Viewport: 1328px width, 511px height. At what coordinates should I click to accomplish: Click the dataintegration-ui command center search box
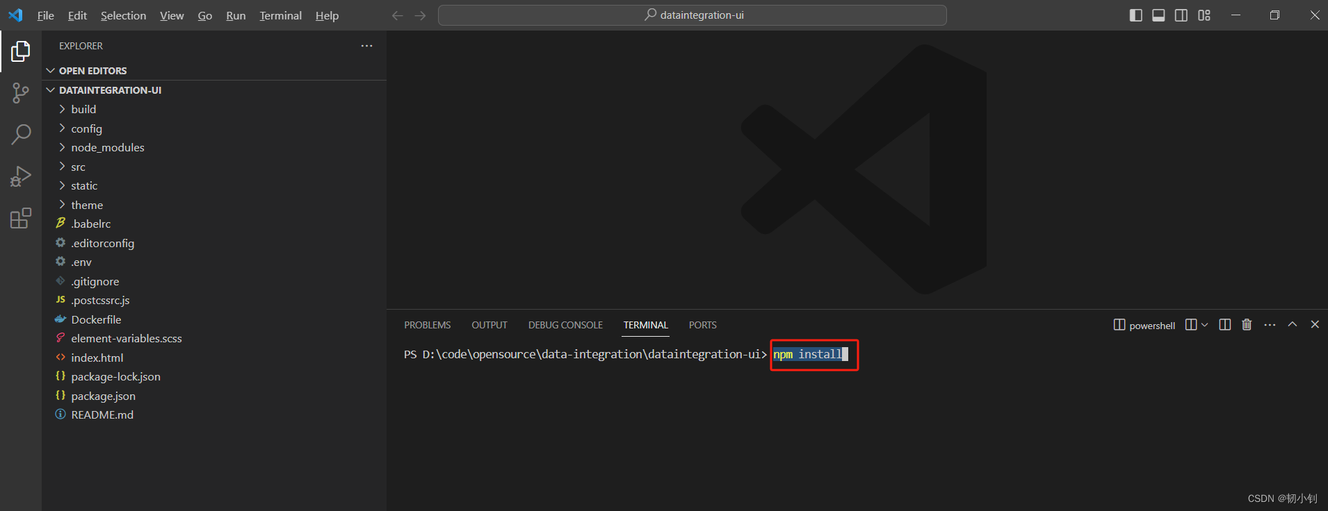tap(692, 15)
